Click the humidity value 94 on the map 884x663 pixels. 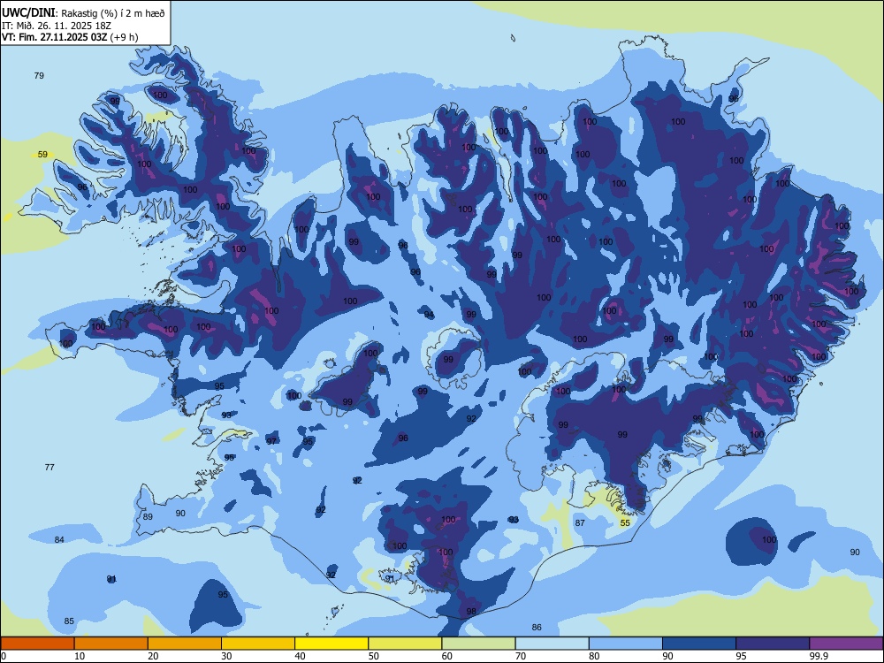pyautogui.click(x=430, y=316)
